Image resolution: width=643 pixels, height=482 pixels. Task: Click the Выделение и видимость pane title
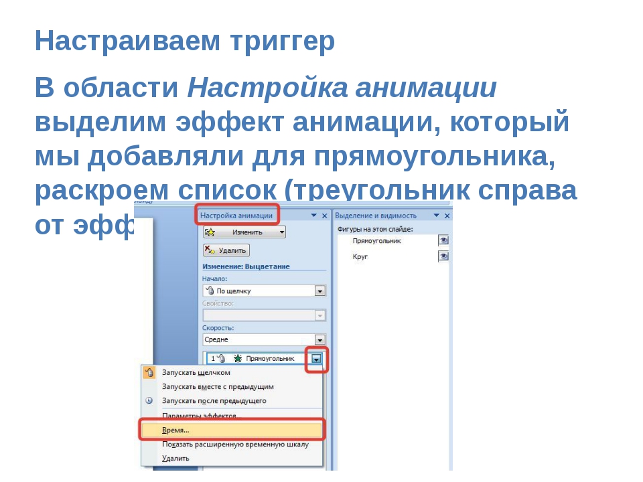(376, 216)
